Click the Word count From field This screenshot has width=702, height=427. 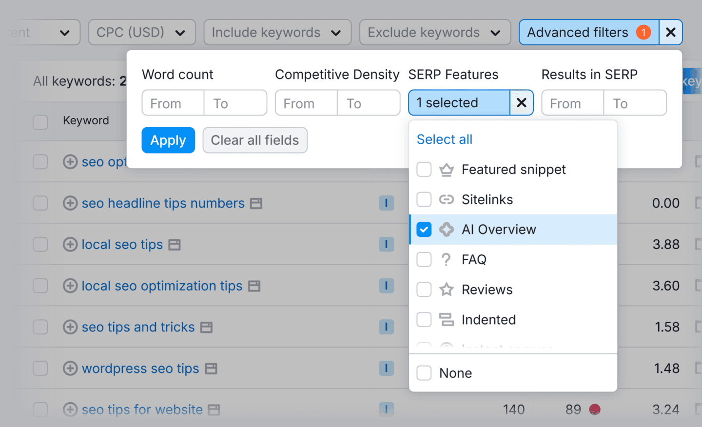172,103
